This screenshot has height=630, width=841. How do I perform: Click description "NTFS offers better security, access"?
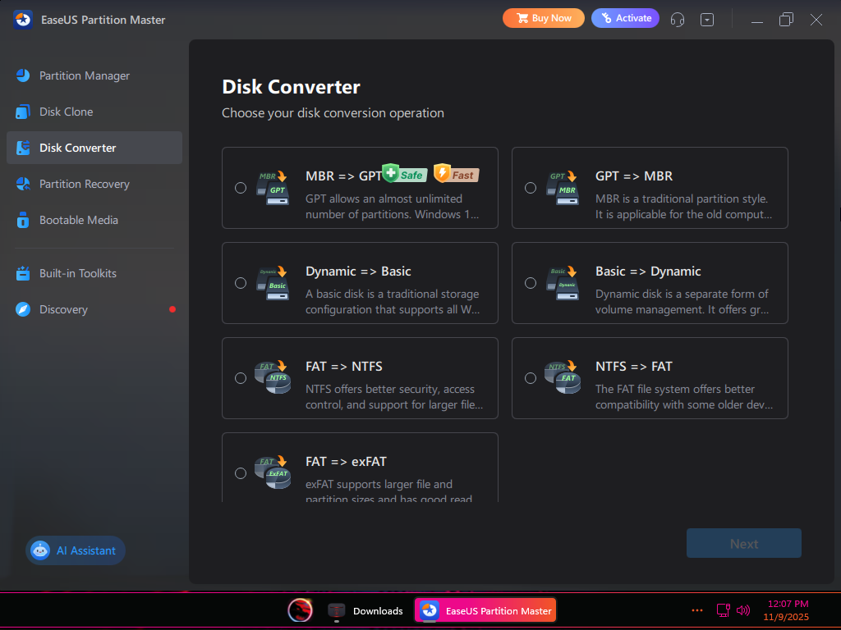coord(390,389)
